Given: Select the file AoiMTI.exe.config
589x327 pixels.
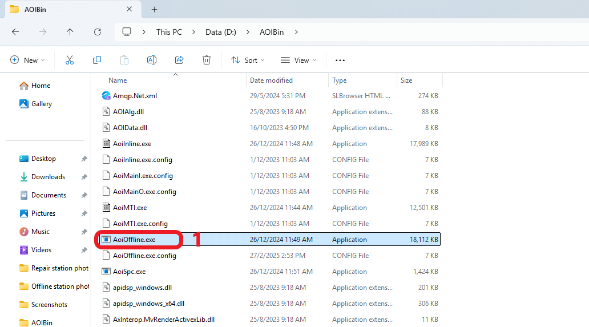Looking at the screenshot, I should click(x=140, y=224).
